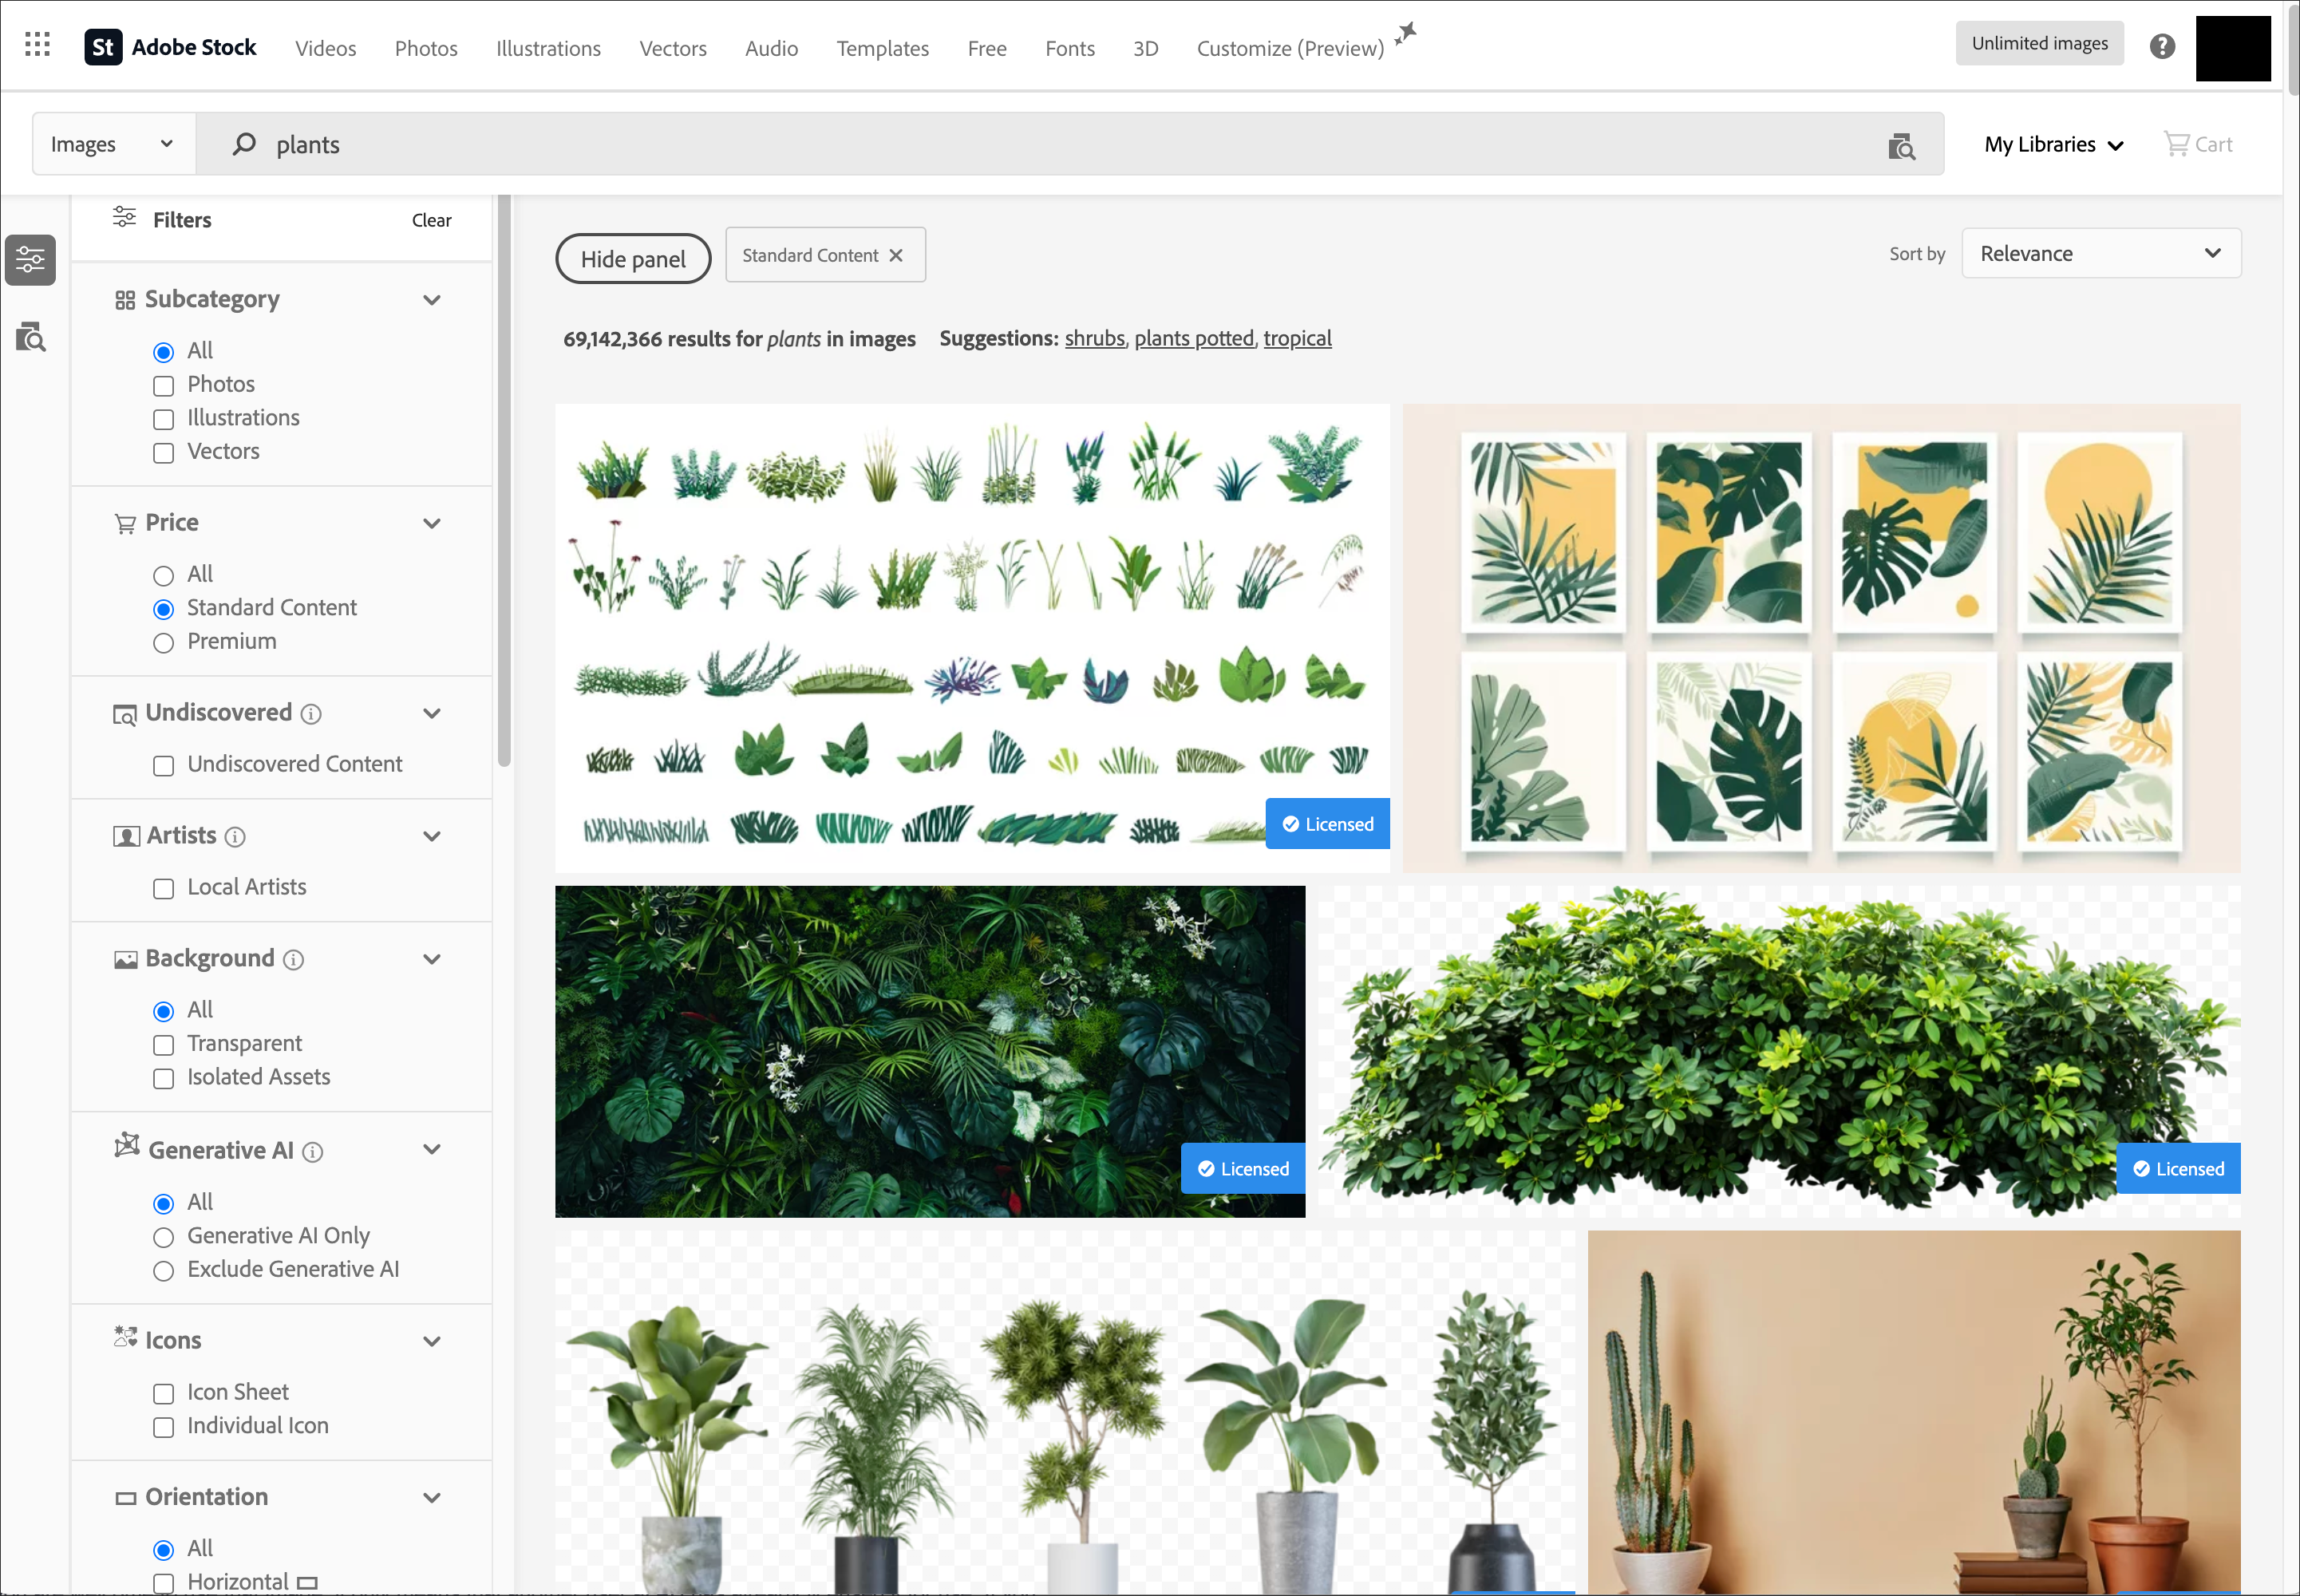The image size is (2300, 1596).
Task: Open the Cart
Action: [x=2198, y=143]
